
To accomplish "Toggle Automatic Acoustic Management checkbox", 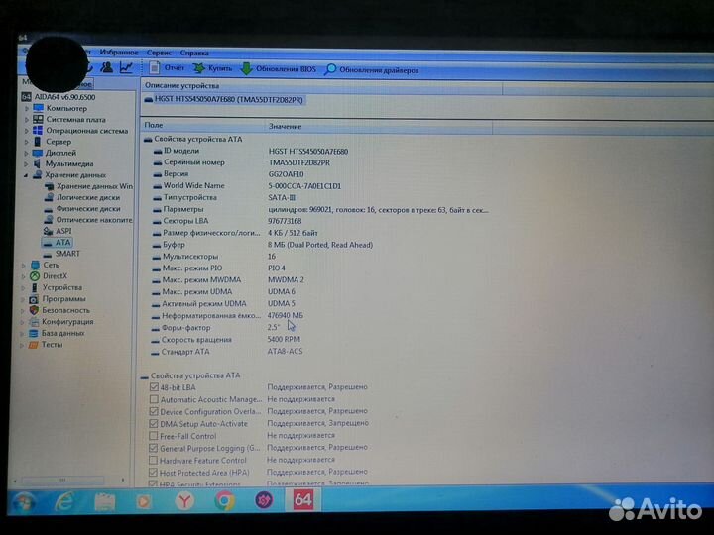I will click(x=154, y=399).
